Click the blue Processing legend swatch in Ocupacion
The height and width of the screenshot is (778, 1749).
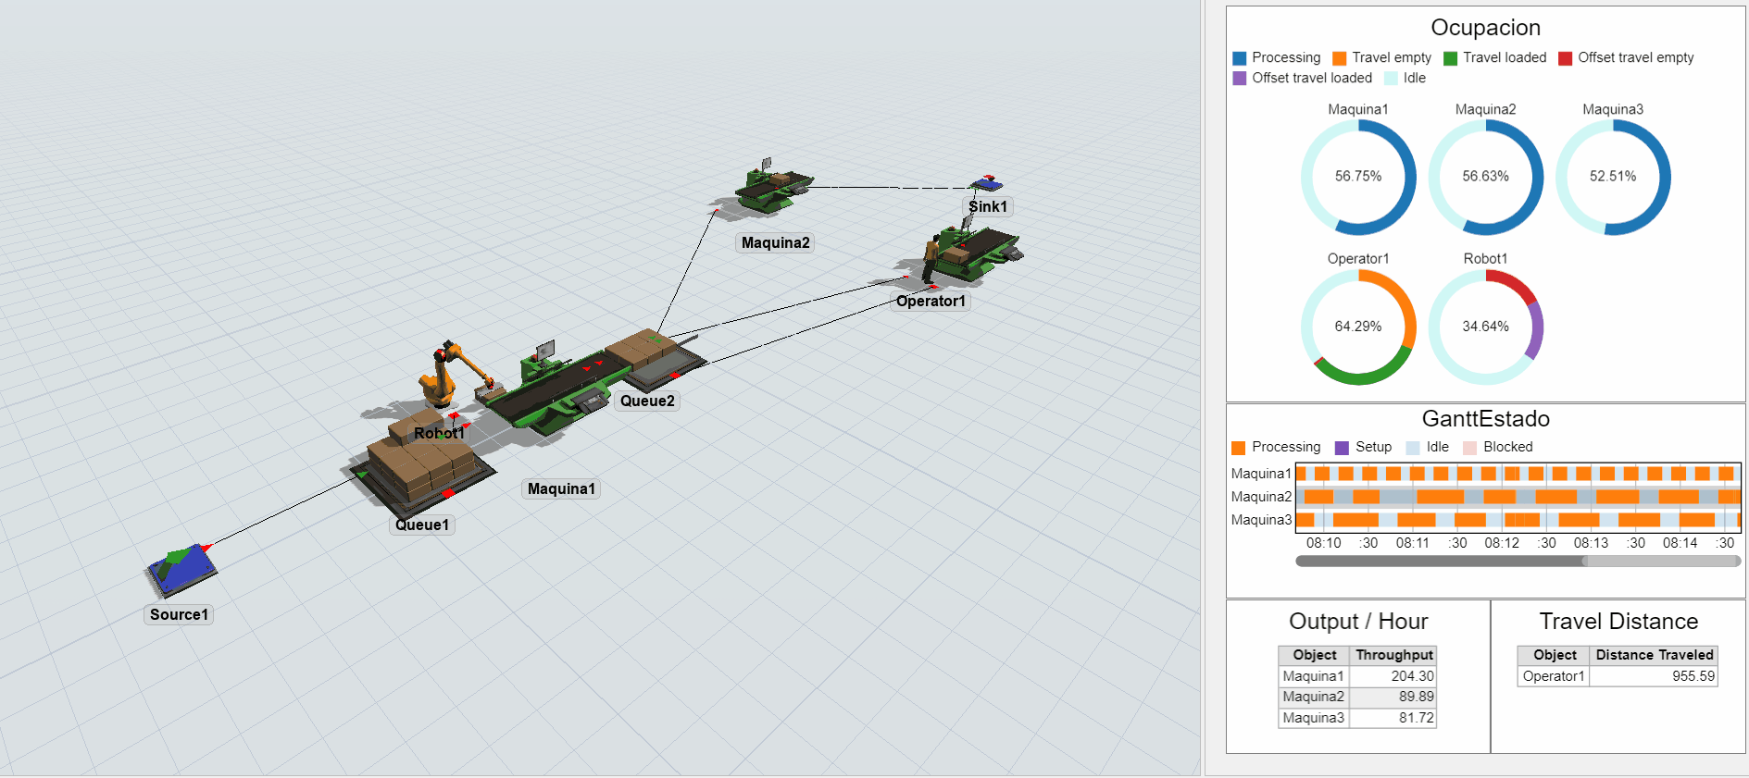coord(1240,58)
